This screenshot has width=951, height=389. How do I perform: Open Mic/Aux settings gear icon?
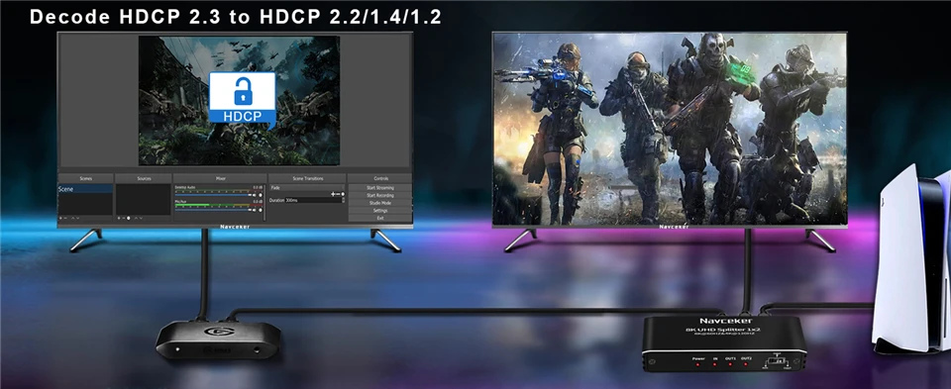[x=261, y=210]
